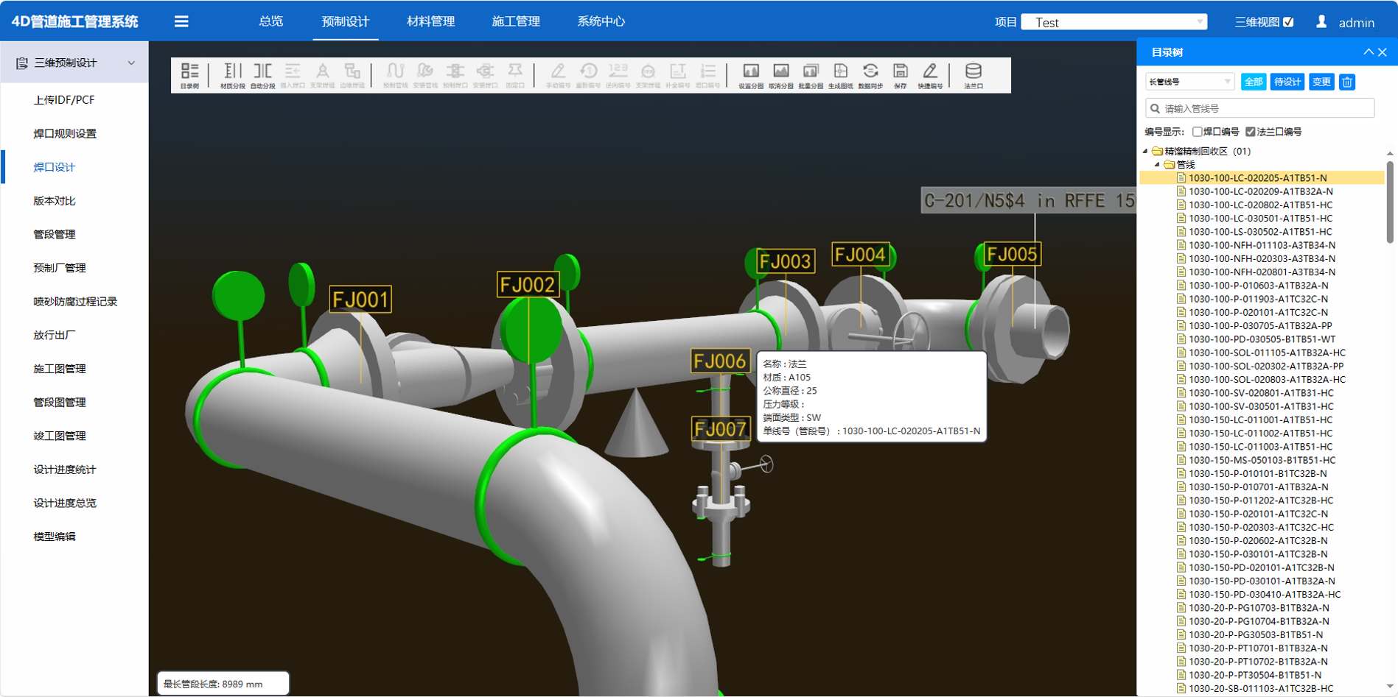Screen dimensions: 1398x697
Task: Click the 自动分段 toolbar icon
Action: point(262,74)
